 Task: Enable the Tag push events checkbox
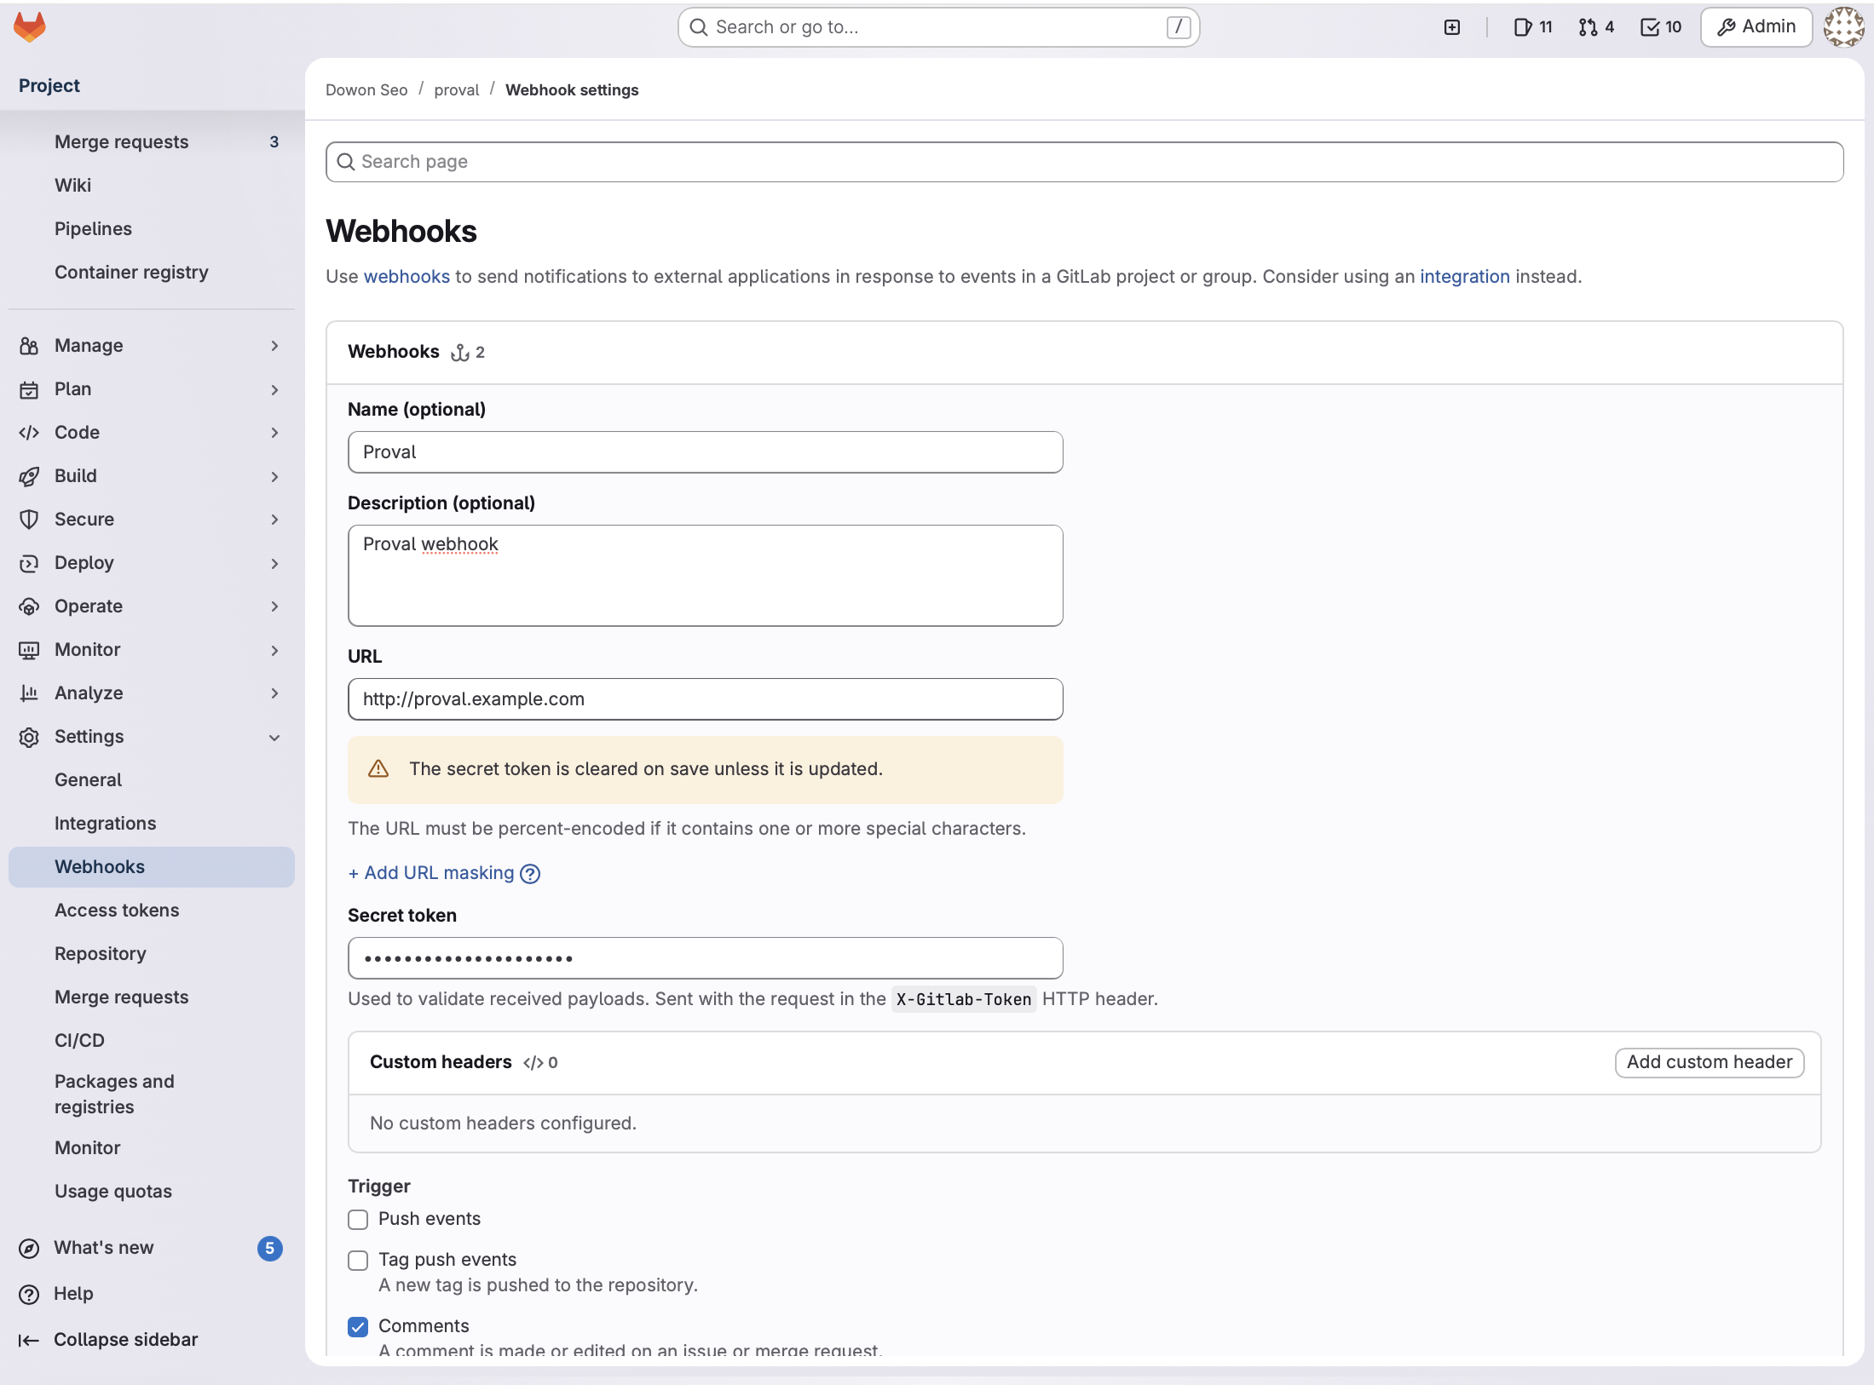coord(358,1261)
